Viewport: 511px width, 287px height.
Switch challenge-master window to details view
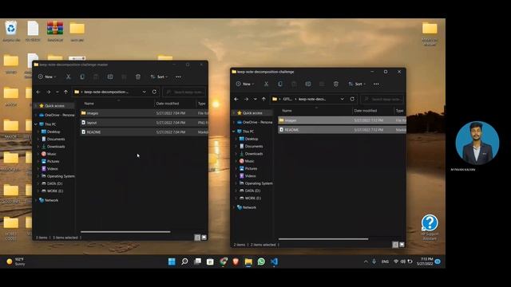(197, 238)
